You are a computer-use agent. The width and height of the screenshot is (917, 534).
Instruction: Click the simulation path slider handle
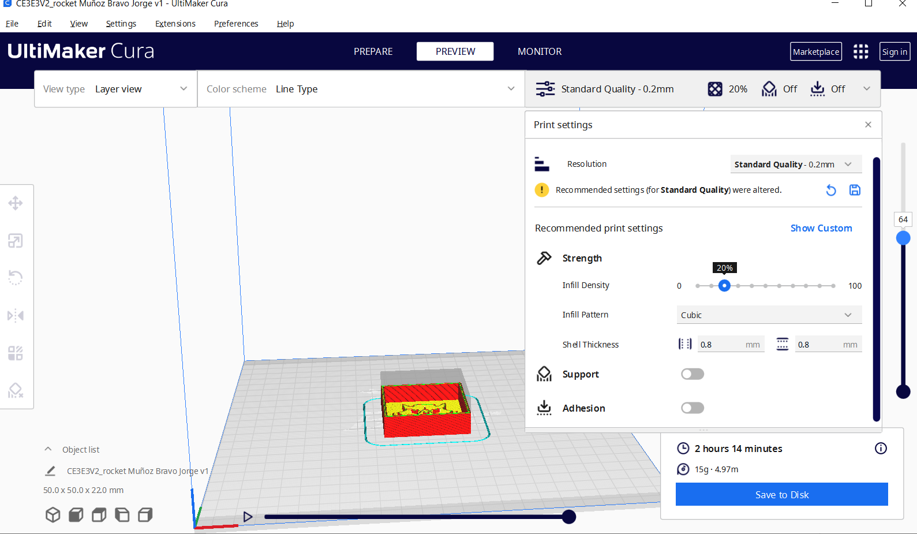569,517
